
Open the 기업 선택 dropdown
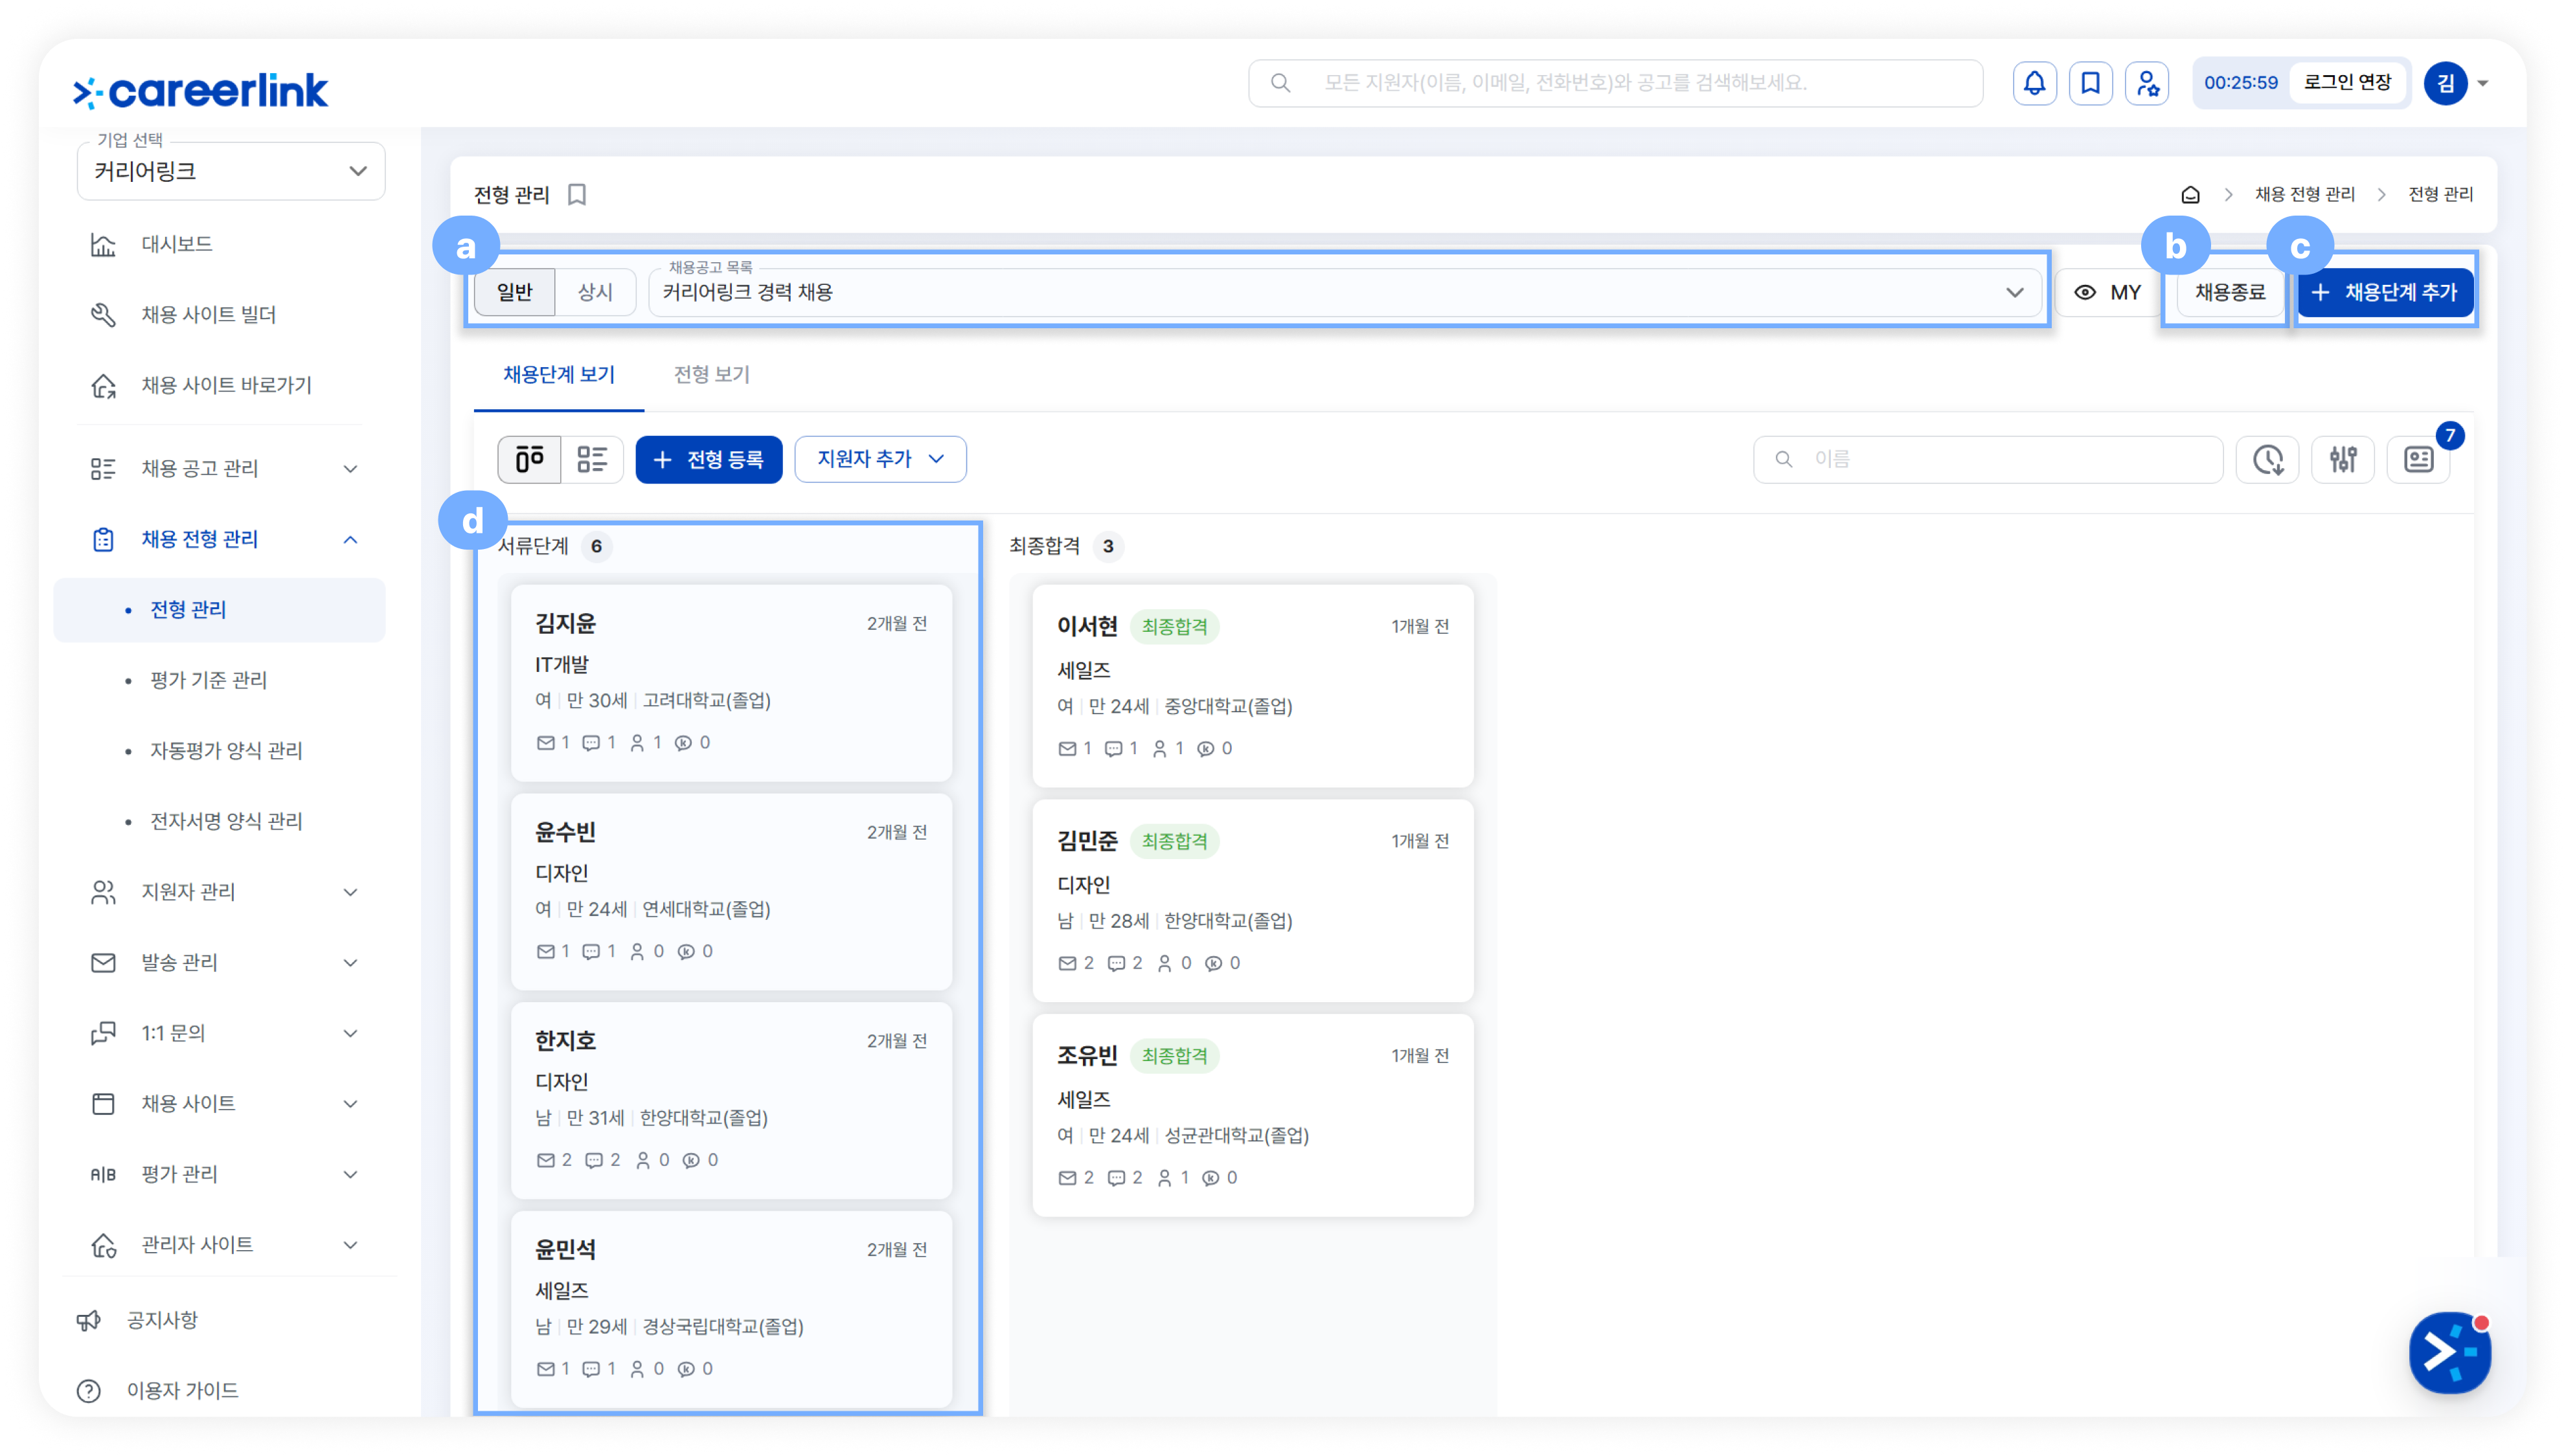(x=231, y=171)
